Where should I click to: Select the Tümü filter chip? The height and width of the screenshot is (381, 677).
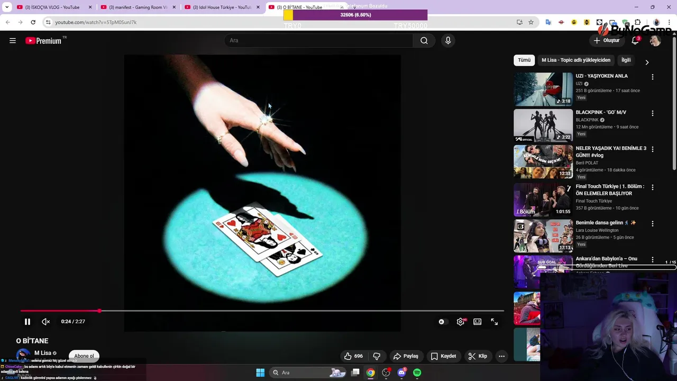pyautogui.click(x=524, y=60)
